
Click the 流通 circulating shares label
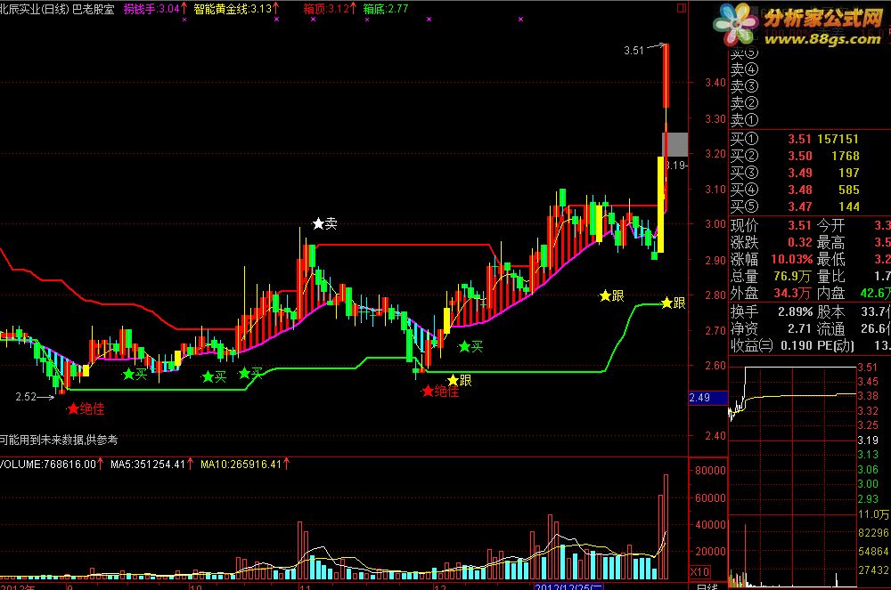pos(830,329)
